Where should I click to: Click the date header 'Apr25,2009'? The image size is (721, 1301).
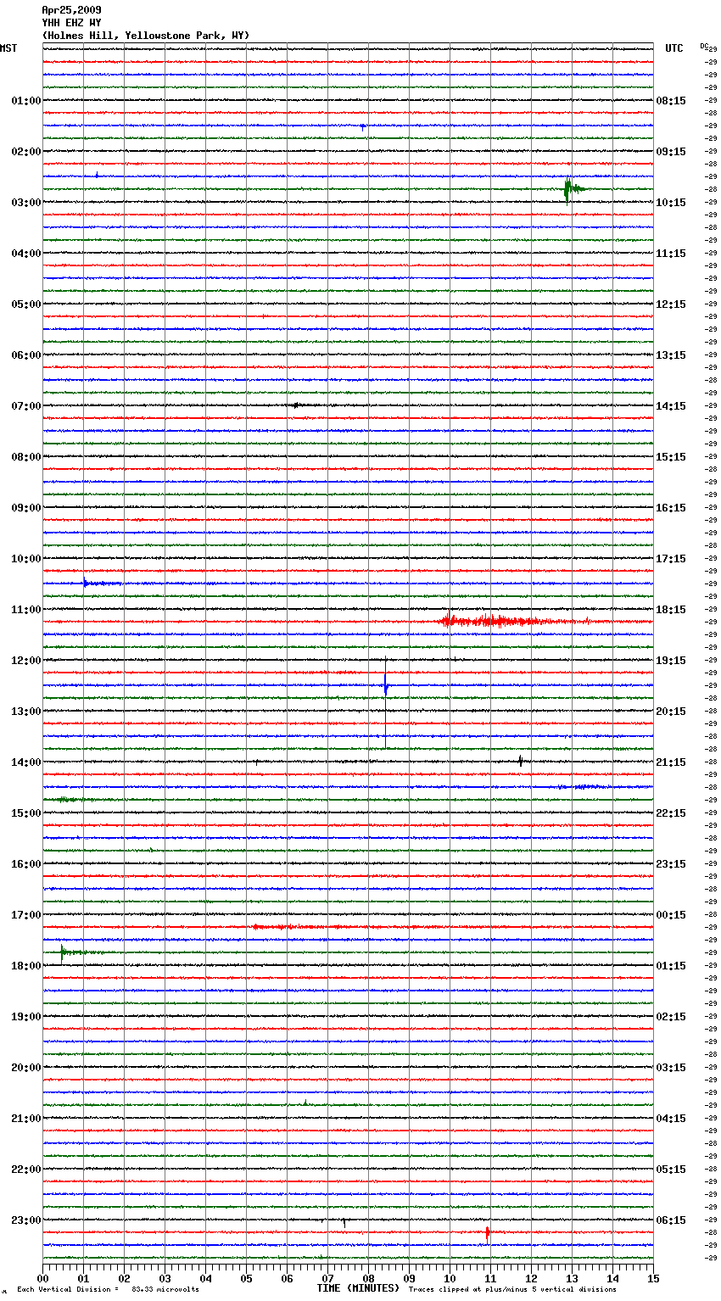click(71, 10)
